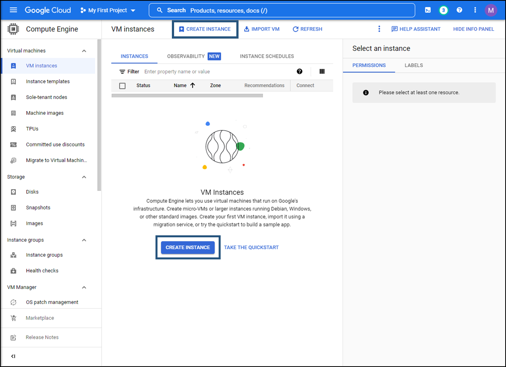This screenshot has width=506, height=367.
Task: Open the hamburger navigation menu
Action: point(13,10)
